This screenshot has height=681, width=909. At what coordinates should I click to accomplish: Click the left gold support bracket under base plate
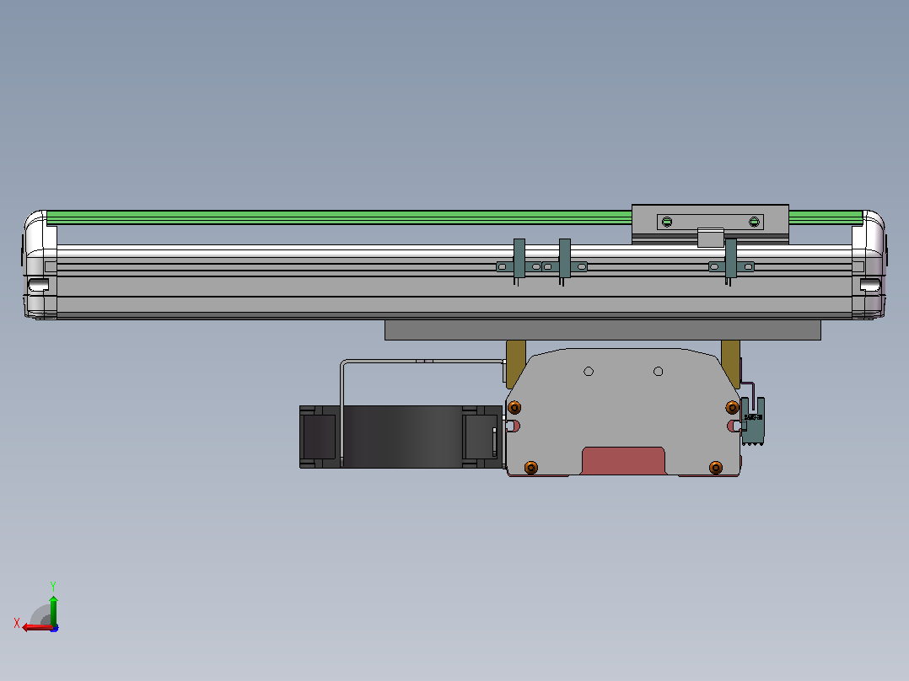pos(515,362)
